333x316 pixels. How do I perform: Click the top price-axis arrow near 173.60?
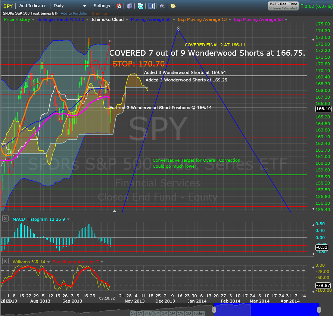tap(313, 40)
